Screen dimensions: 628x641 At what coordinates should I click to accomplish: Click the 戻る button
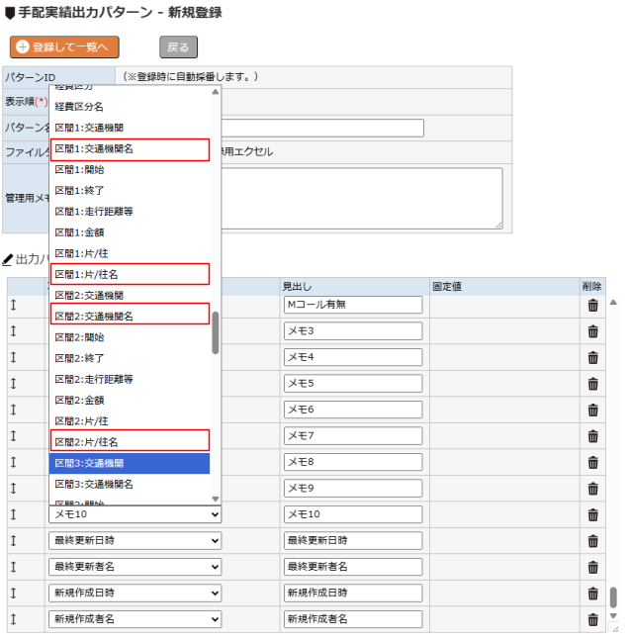pos(178,46)
